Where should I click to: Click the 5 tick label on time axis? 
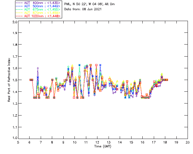(x=18, y=142)
